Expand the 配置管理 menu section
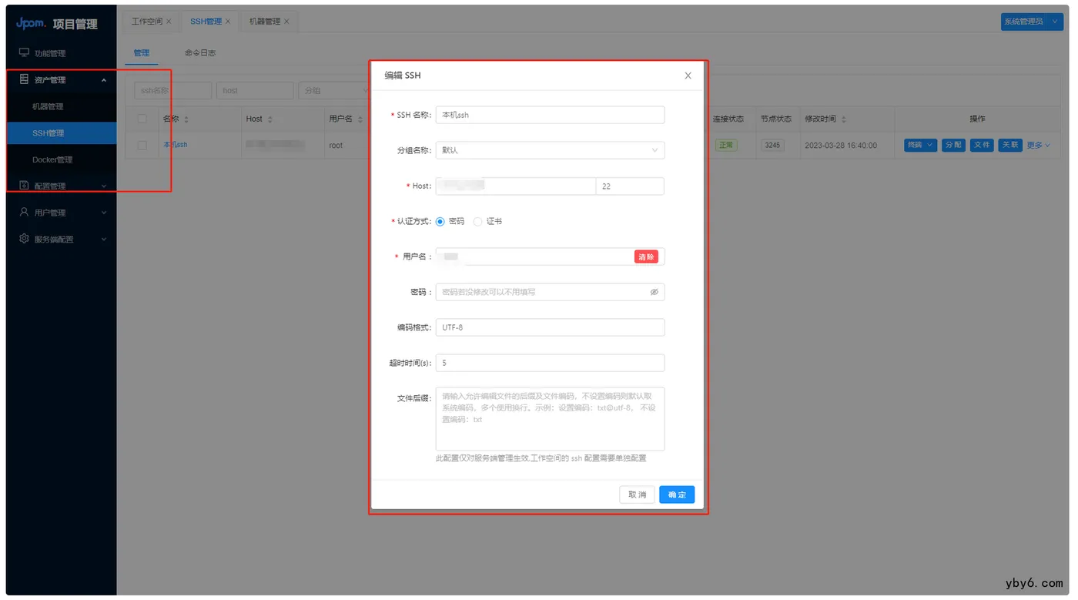Viewport: 1078px width, 600px height. coord(104,186)
